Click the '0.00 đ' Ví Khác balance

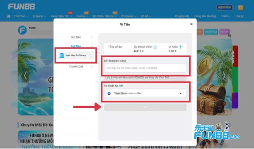coord(172,51)
